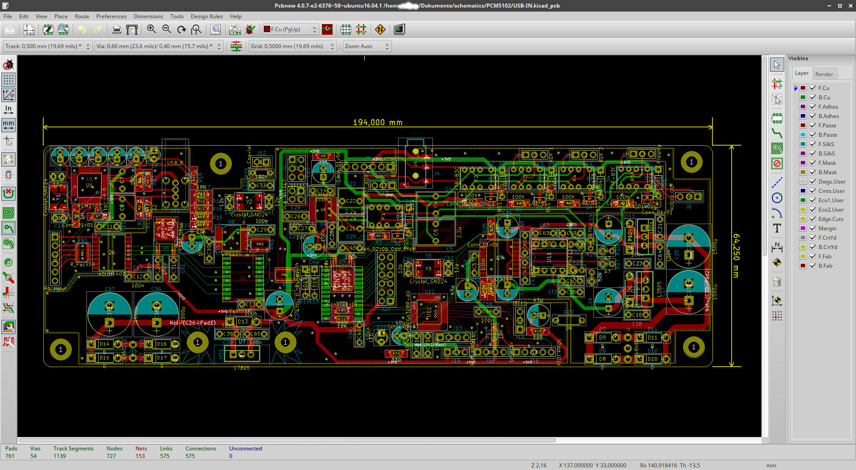Toggle Dwgs.User layer visibility checkbox
856x470 pixels.
pyautogui.click(x=813, y=182)
